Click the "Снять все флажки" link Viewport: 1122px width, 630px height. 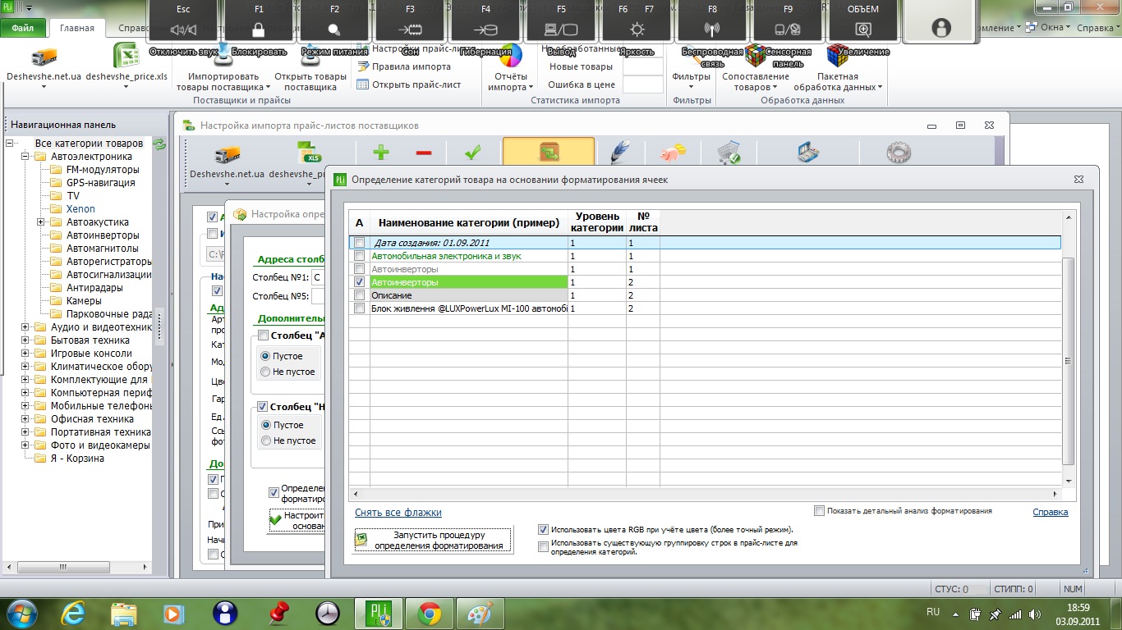[398, 513]
